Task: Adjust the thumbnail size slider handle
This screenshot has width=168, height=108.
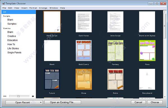Action: (18, 96)
